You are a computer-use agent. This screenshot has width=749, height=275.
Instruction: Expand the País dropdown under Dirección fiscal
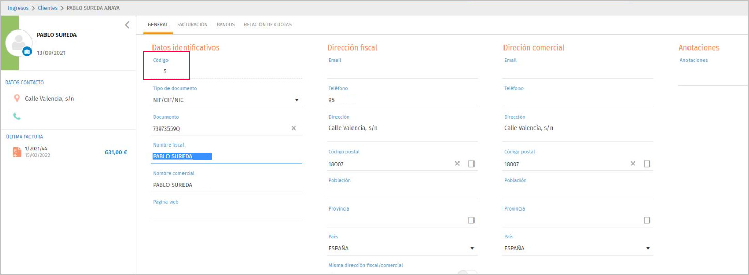coord(472,248)
